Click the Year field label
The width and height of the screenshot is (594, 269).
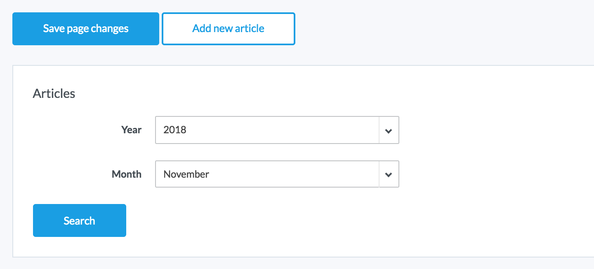132,130
